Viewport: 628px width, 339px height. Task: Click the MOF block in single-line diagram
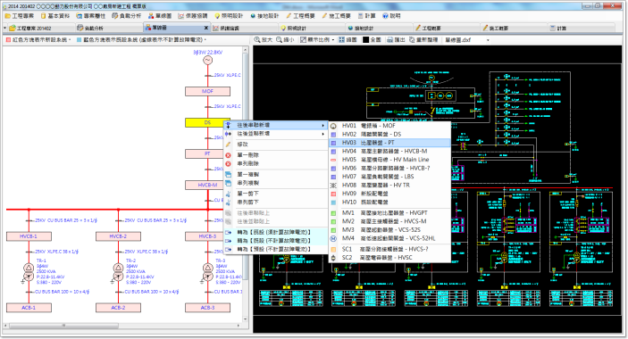pos(207,92)
